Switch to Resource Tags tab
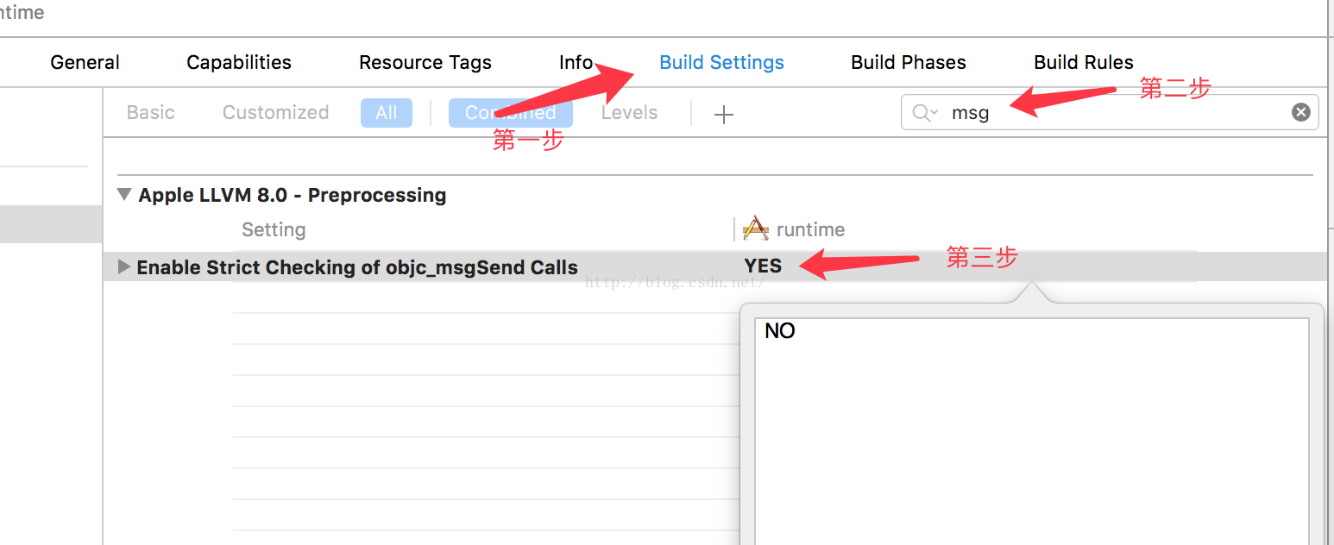1334x545 pixels. pos(425,62)
